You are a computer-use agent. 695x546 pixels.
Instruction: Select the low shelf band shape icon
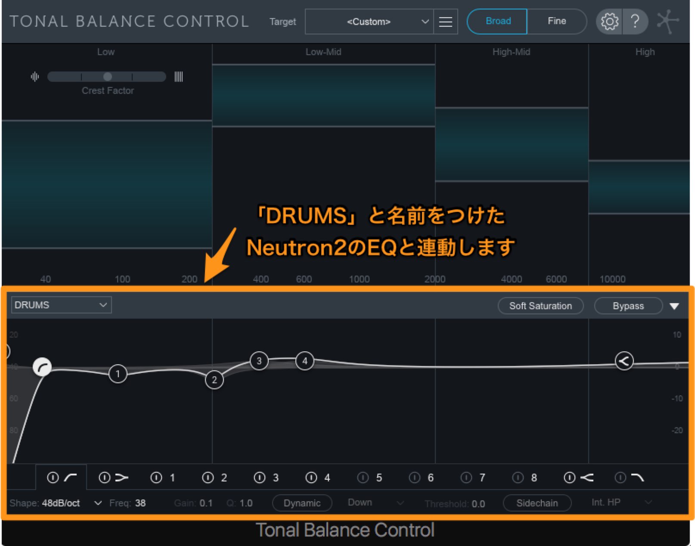coord(122,478)
